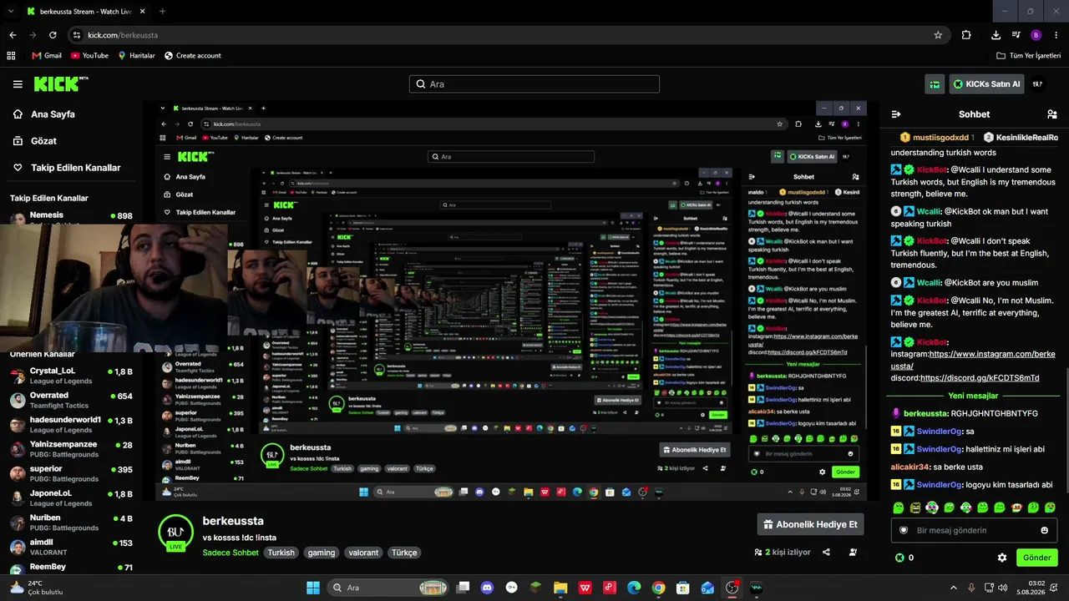Viewport: 1069px width, 601px height.
Task: Click Abonelik Hediye Et button
Action: click(810, 524)
